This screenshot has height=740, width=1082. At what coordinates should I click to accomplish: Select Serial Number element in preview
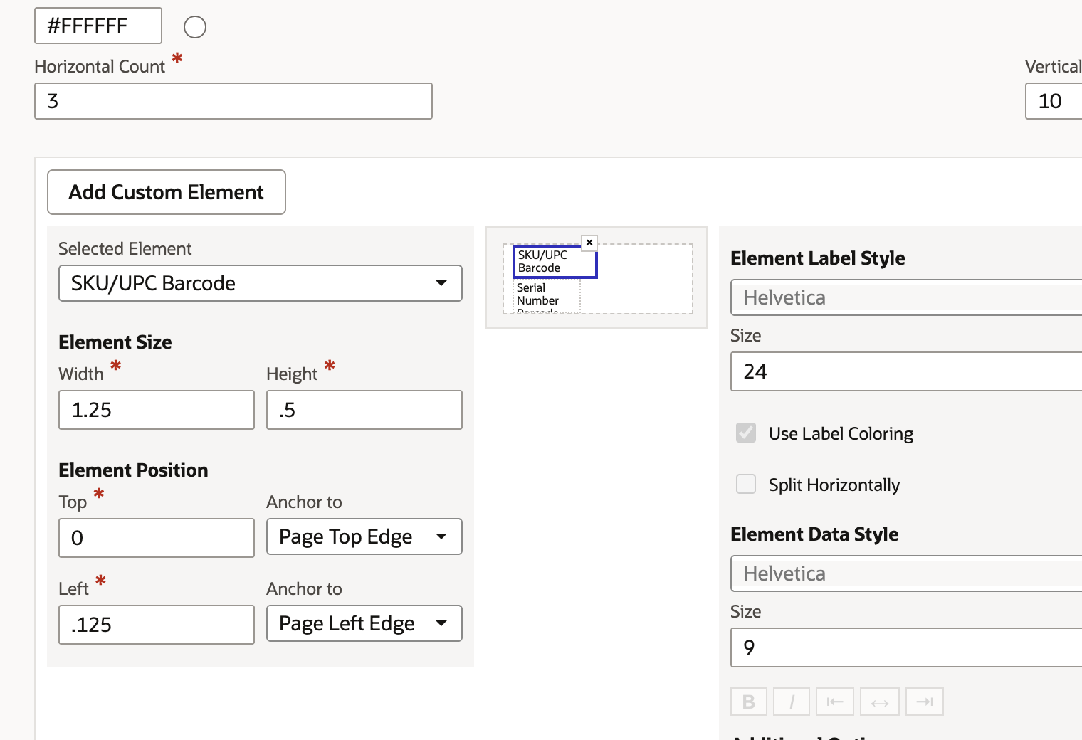[x=547, y=296]
